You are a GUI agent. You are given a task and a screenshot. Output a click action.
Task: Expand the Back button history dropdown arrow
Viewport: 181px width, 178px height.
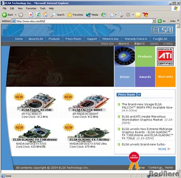click(16, 15)
